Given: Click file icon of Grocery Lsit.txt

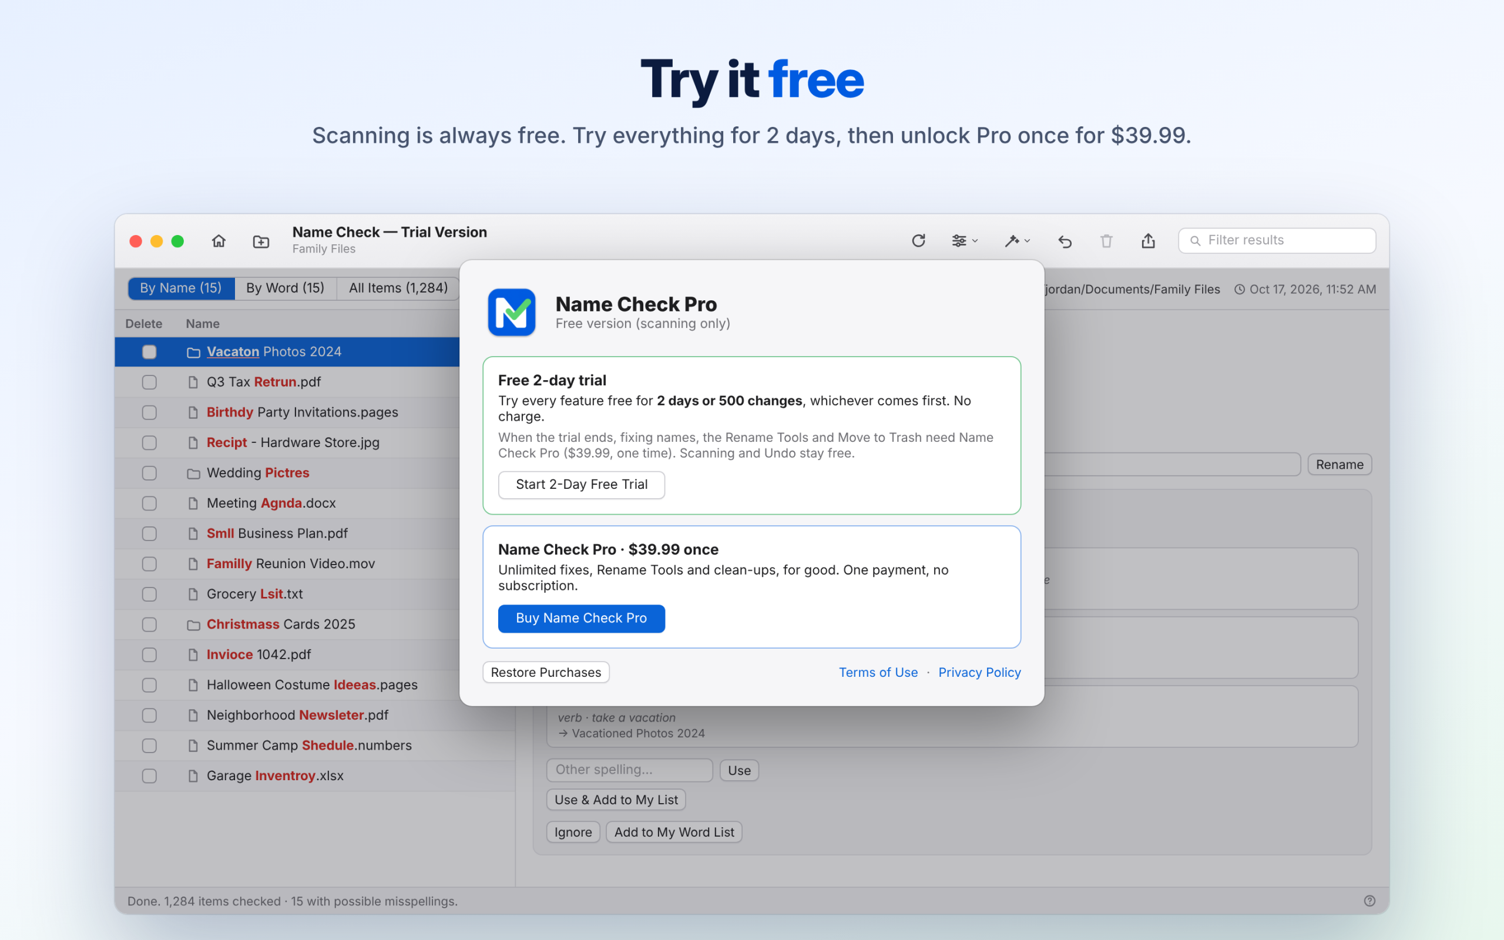Looking at the screenshot, I should (x=193, y=595).
